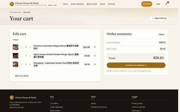The width and height of the screenshot is (180, 112).
Task: Open Privacy policy footer link
Action: pyautogui.click(x=137, y=104)
